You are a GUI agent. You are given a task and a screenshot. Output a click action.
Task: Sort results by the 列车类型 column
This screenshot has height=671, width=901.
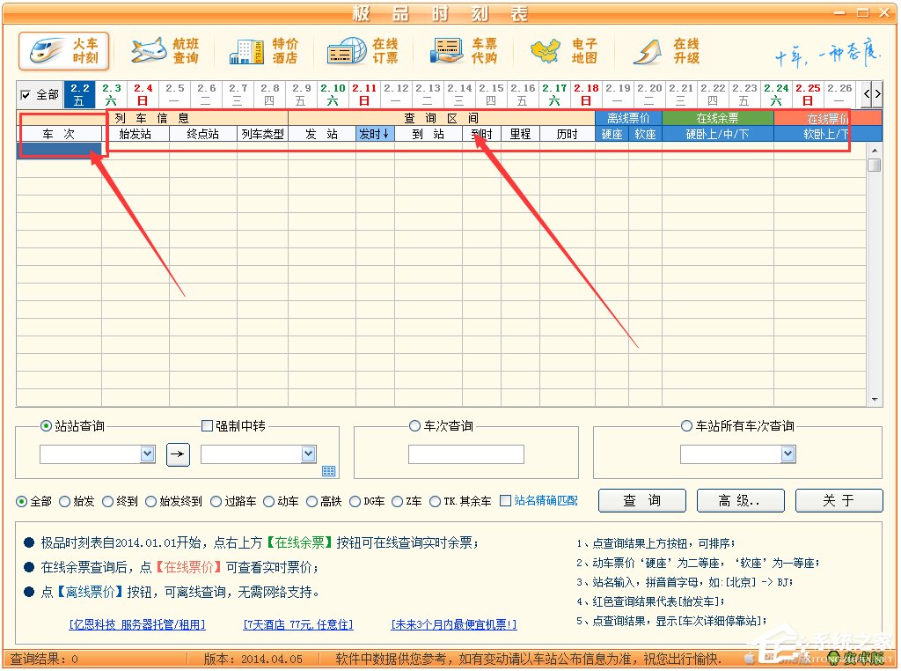tap(262, 134)
